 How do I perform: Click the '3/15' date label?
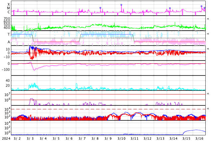(x=186, y=139)
